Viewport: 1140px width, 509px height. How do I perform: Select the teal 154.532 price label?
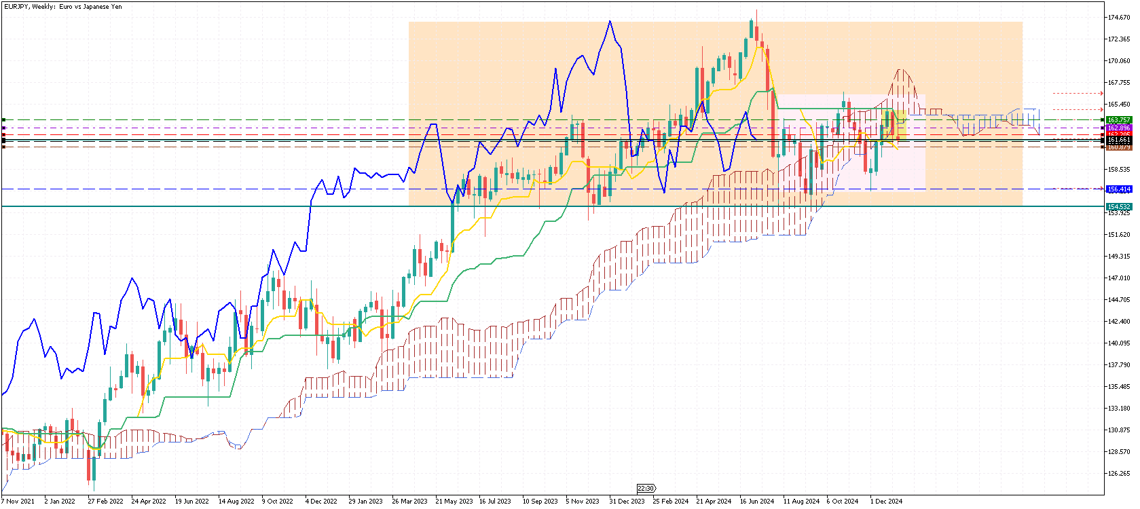click(1119, 207)
